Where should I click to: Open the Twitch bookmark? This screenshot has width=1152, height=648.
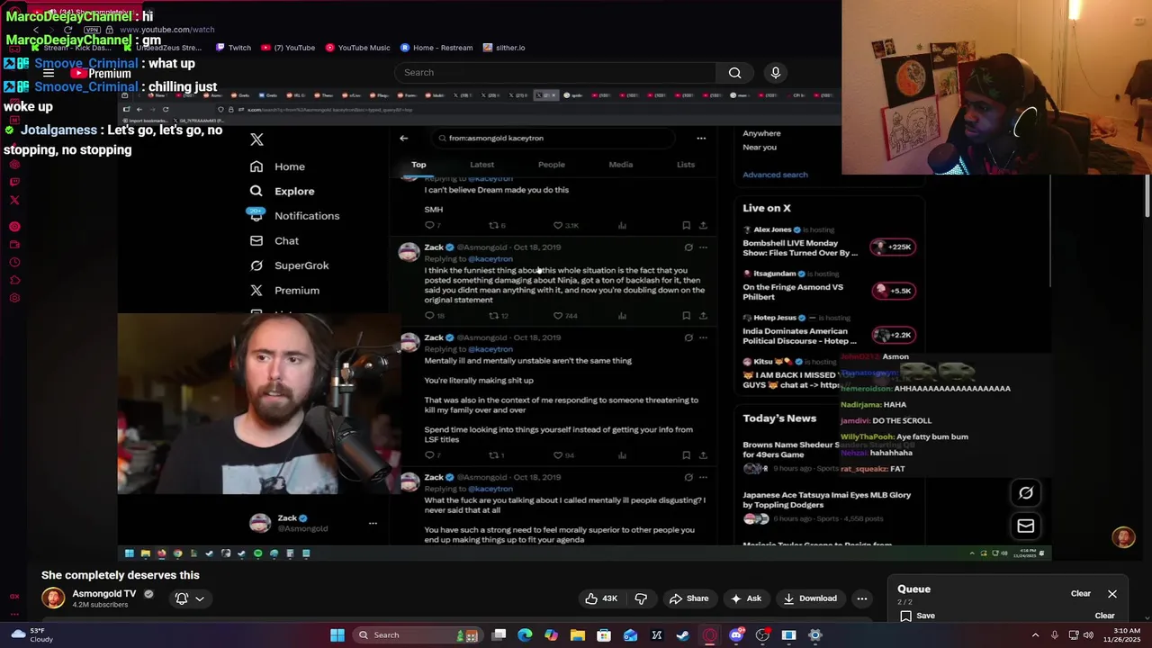[x=231, y=48]
